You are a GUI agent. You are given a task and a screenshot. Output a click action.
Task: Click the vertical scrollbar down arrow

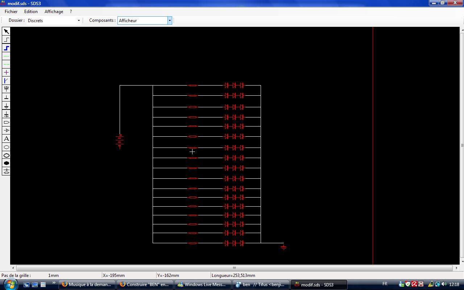462,262
